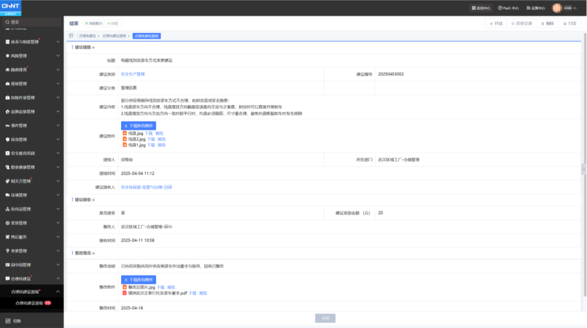Viewport: 587px width, 328px height.
Task: Download all 建议附件 attachments
Action: [x=139, y=125]
